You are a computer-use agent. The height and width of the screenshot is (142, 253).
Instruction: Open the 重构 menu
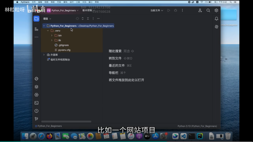[65, 2]
